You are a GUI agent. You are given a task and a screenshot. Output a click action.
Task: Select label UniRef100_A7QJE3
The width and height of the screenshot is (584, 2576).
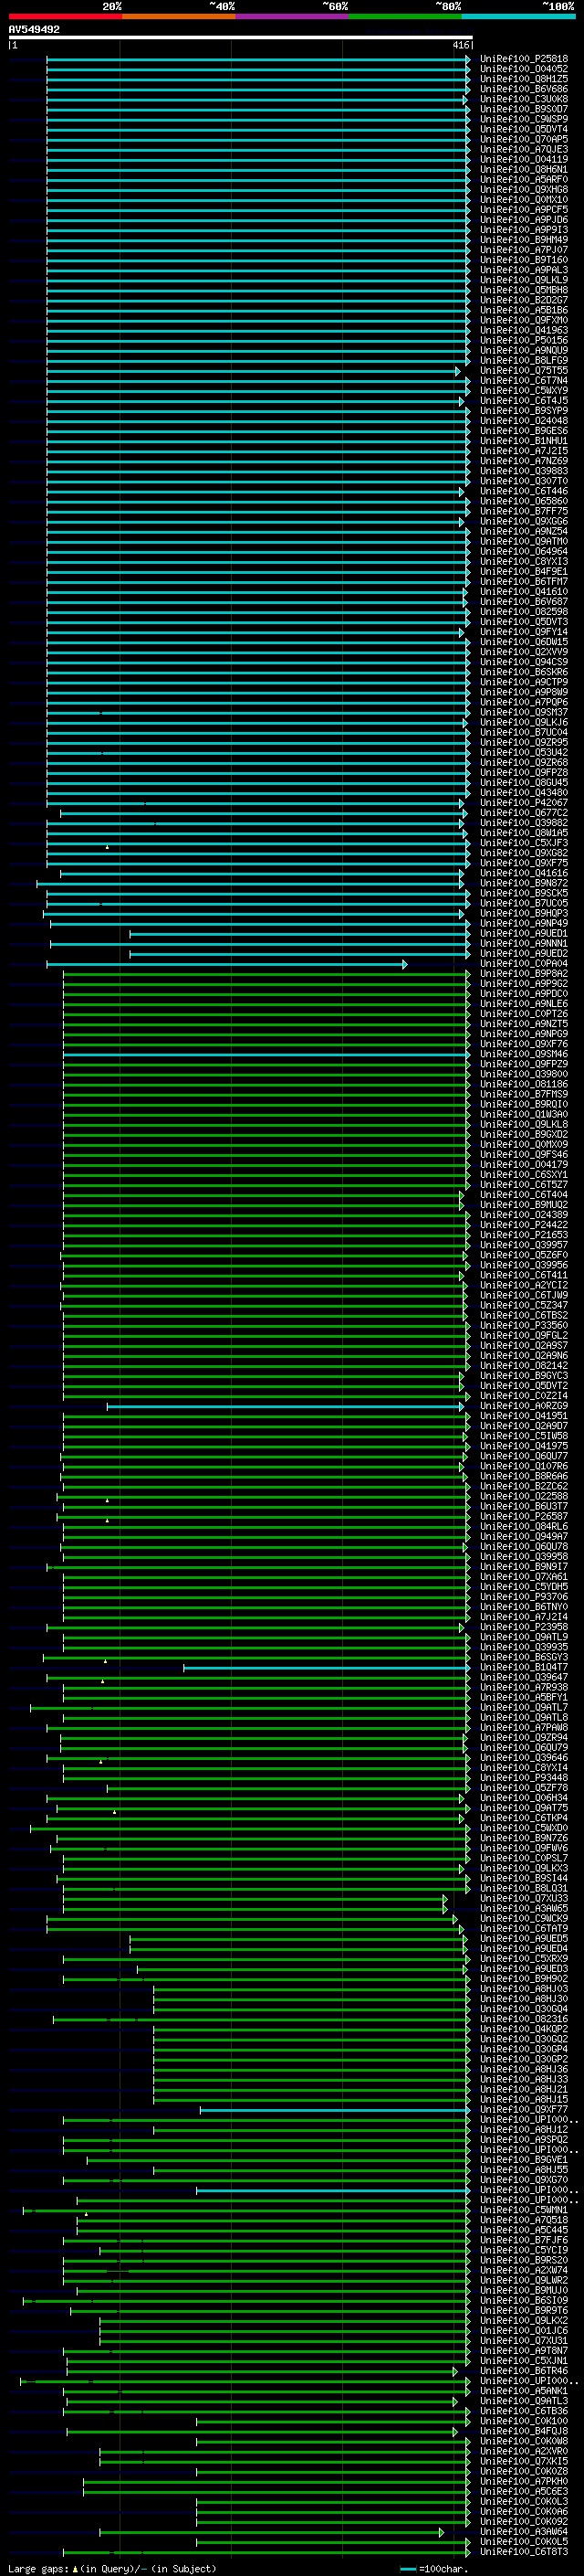524,149
